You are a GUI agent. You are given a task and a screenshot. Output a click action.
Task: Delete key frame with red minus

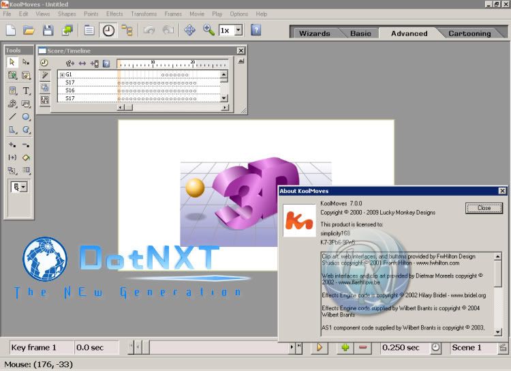(362, 348)
